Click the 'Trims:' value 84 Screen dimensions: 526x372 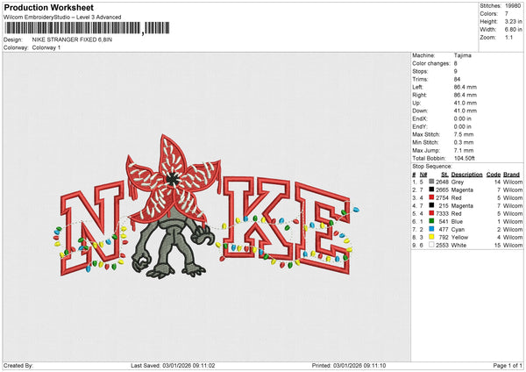pos(457,79)
